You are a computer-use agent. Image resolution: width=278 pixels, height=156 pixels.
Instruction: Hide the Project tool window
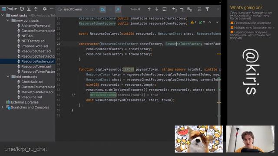(x=52, y=9)
